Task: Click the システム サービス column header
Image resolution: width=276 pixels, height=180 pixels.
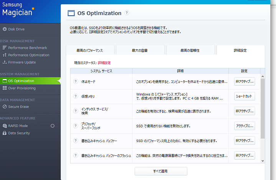Action: click(x=101, y=71)
